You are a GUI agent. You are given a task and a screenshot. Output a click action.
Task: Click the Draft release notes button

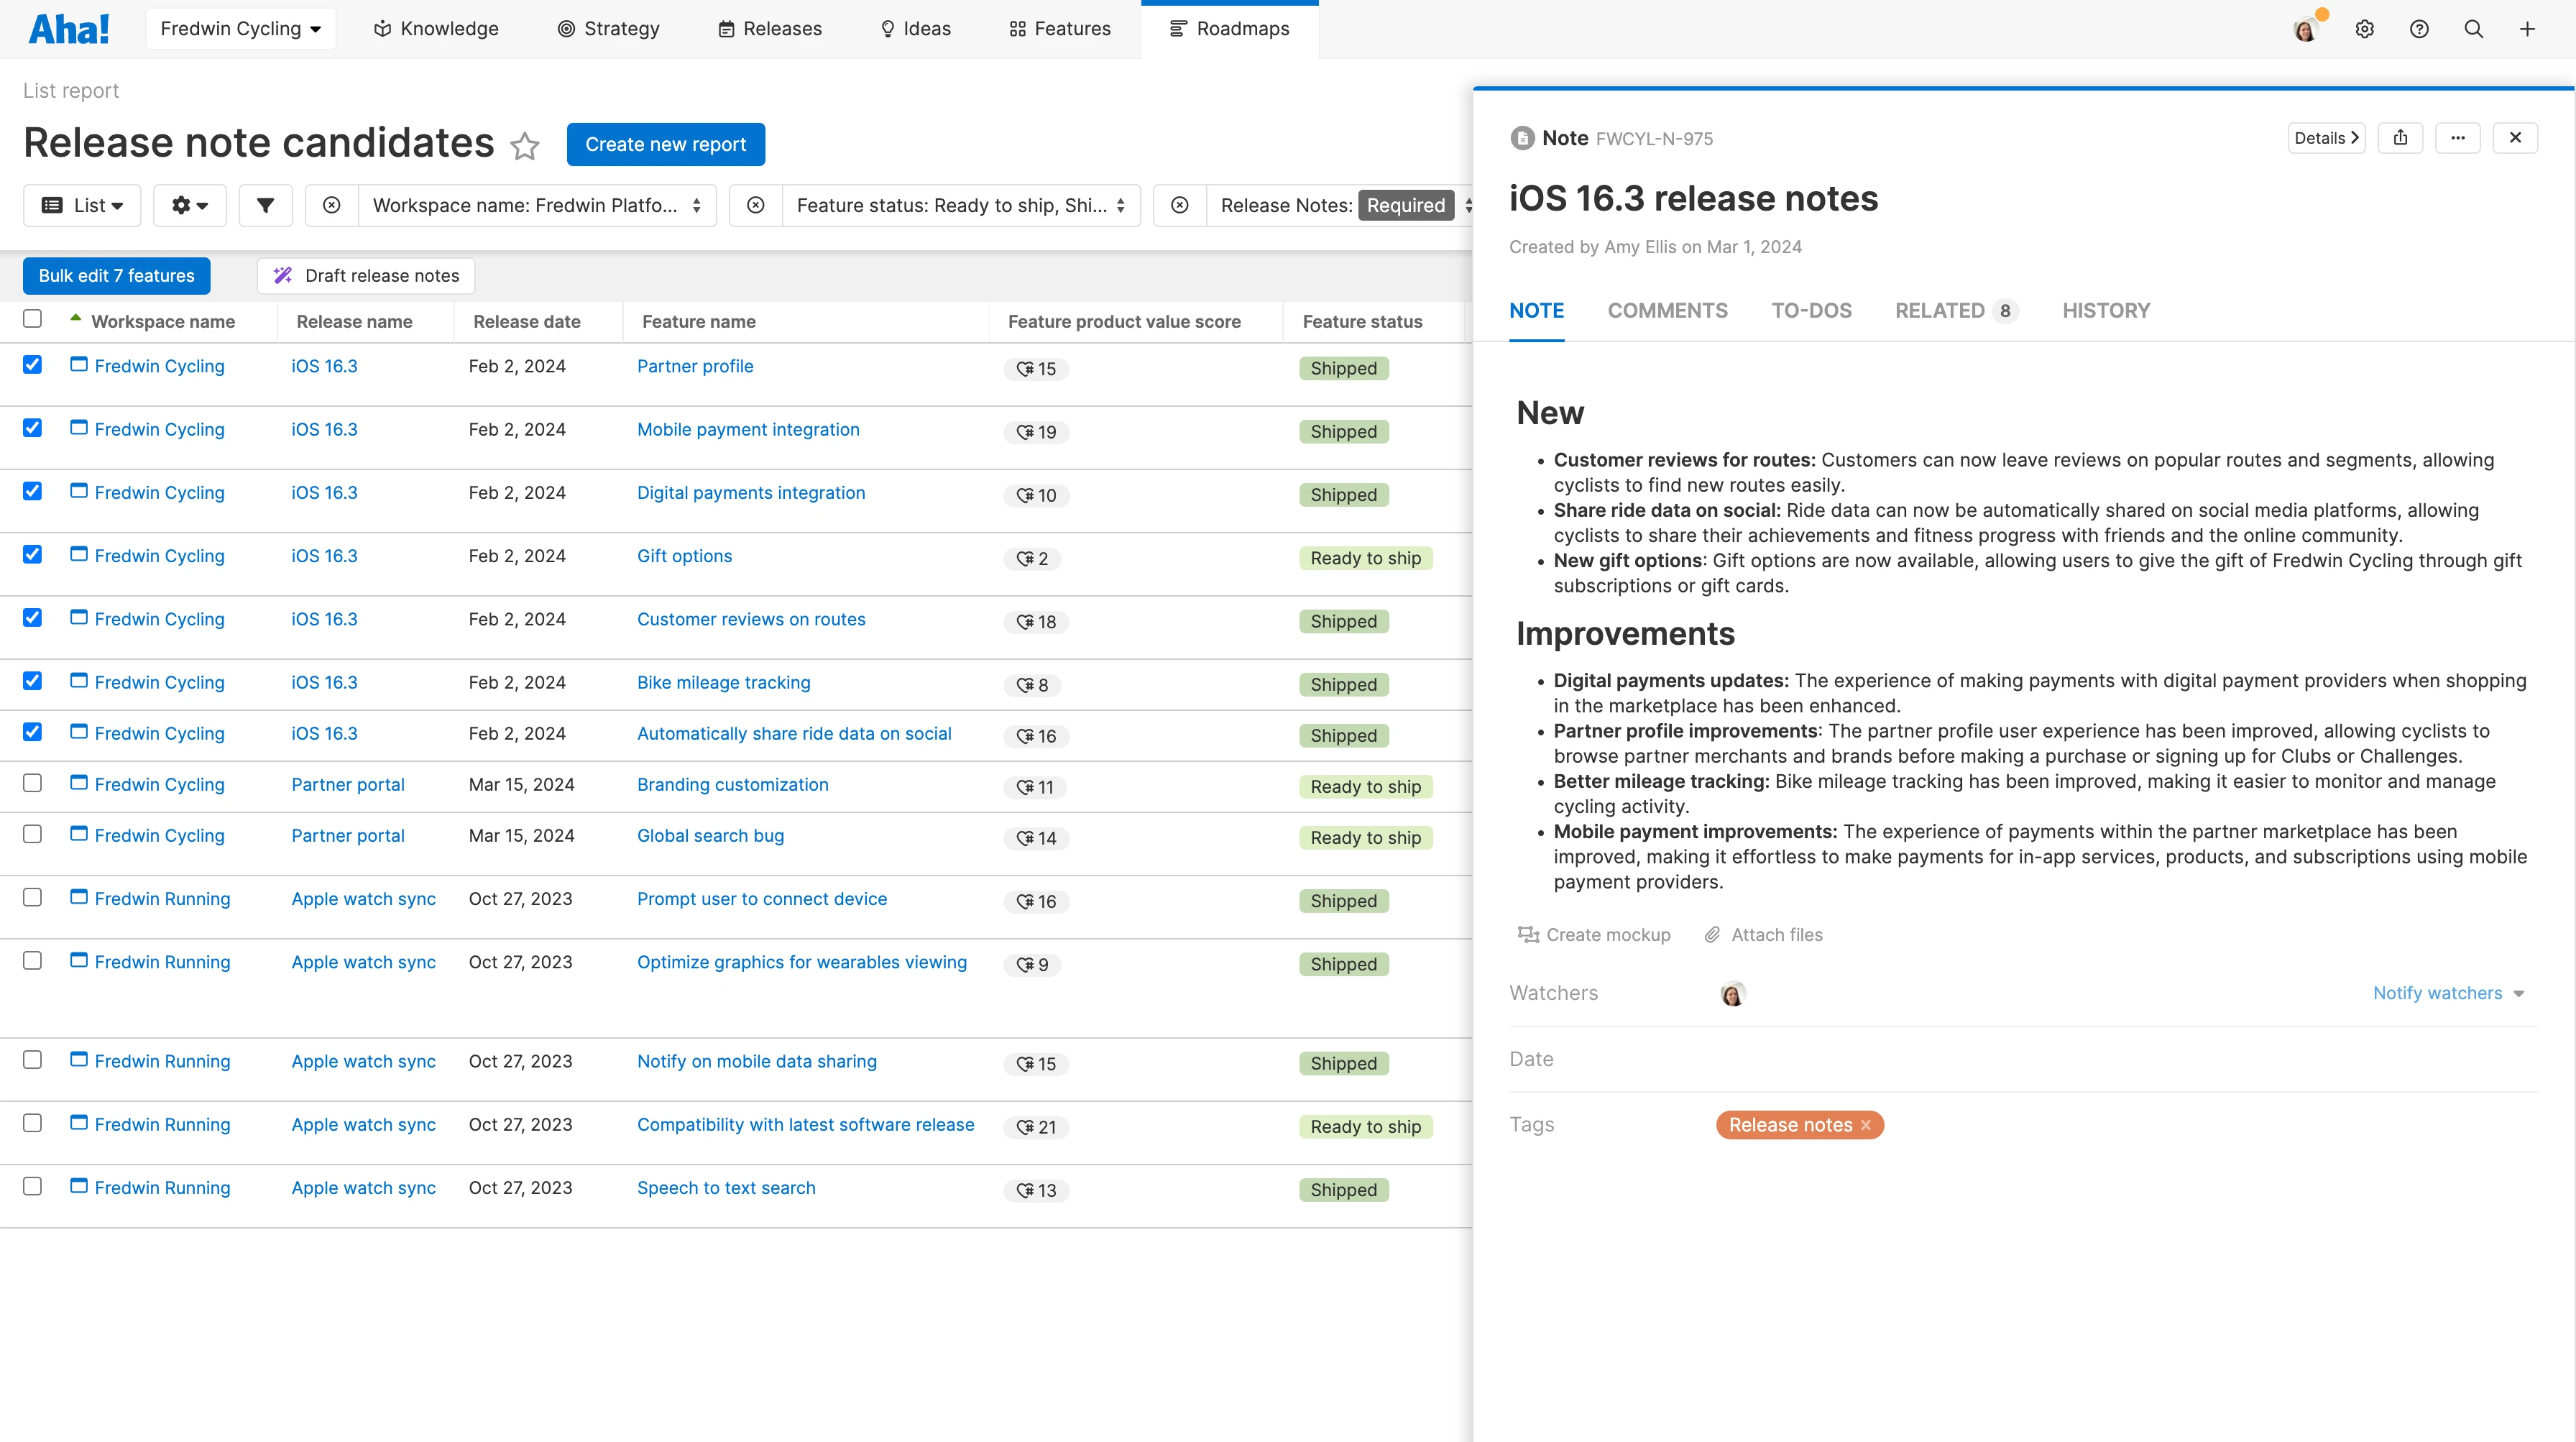366,276
